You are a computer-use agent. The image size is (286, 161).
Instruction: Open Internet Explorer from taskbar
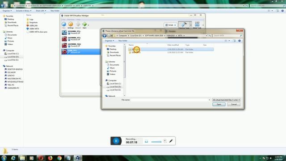coord(13,158)
